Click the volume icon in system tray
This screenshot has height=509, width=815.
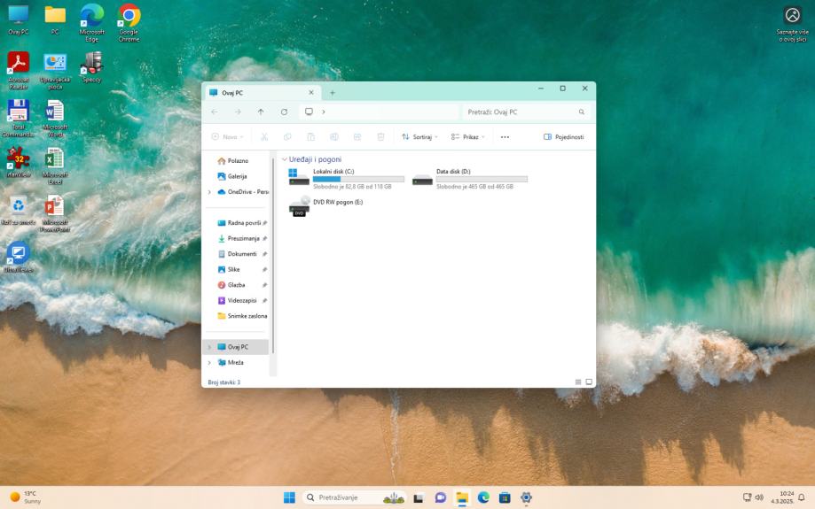[759, 497]
